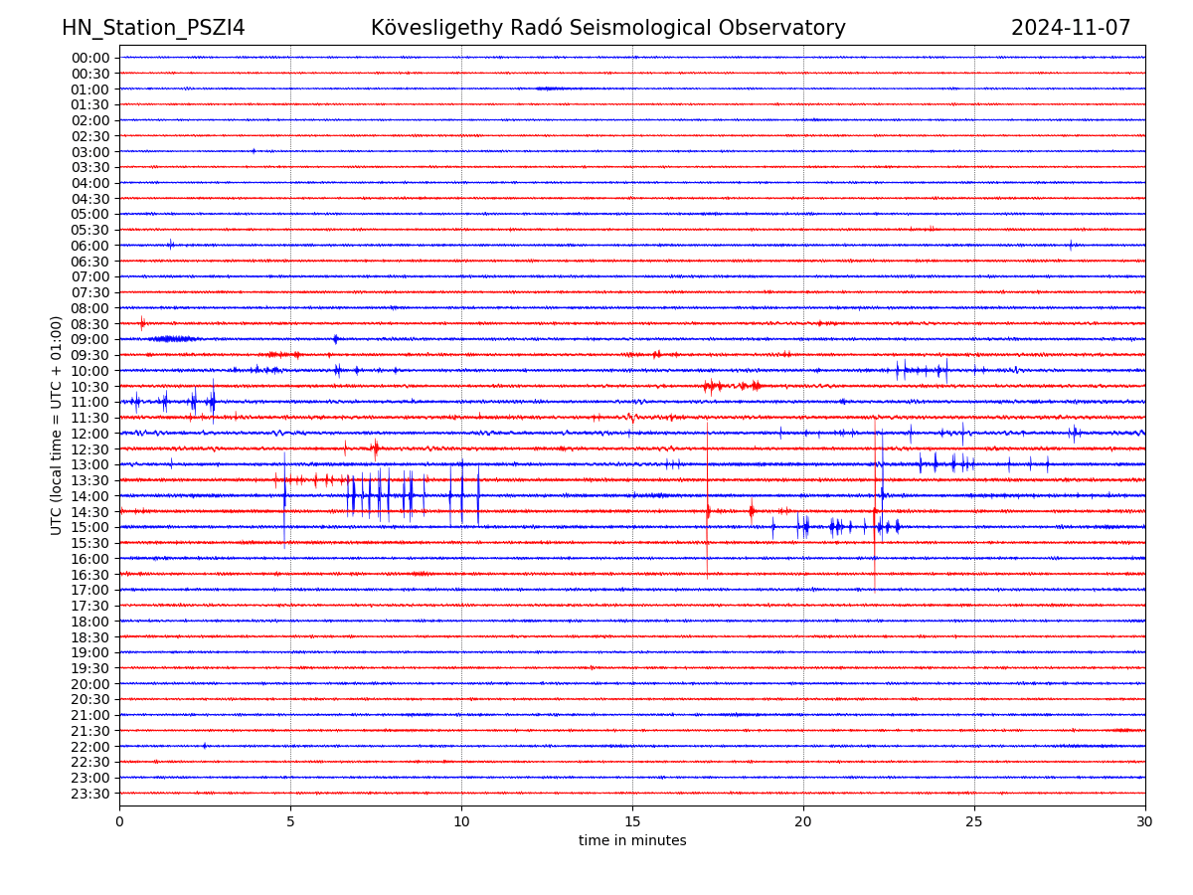Viewport: 1193px width, 895px height.
Task: Click the Kövesligethy Radó Seismological Observatory heading
Action: pos(607,28)
